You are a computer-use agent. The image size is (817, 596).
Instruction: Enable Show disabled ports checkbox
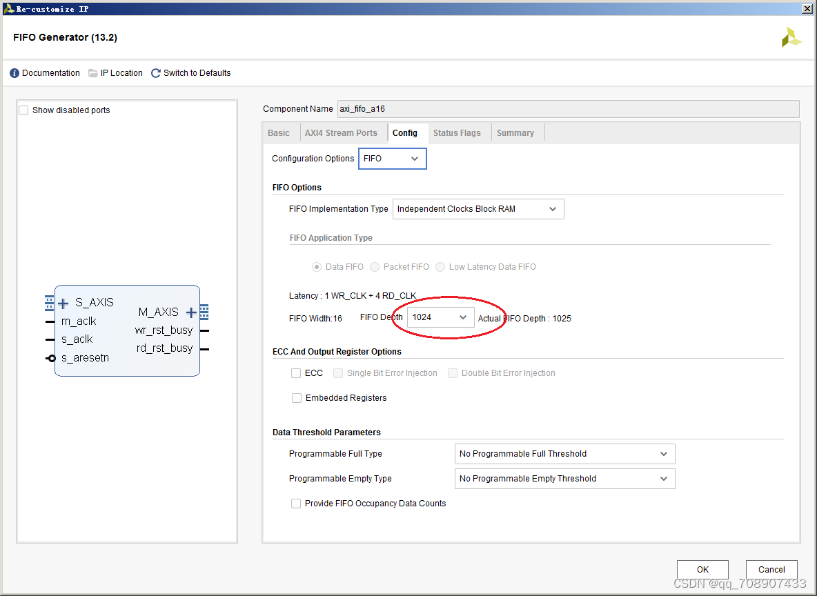(24, 110)
